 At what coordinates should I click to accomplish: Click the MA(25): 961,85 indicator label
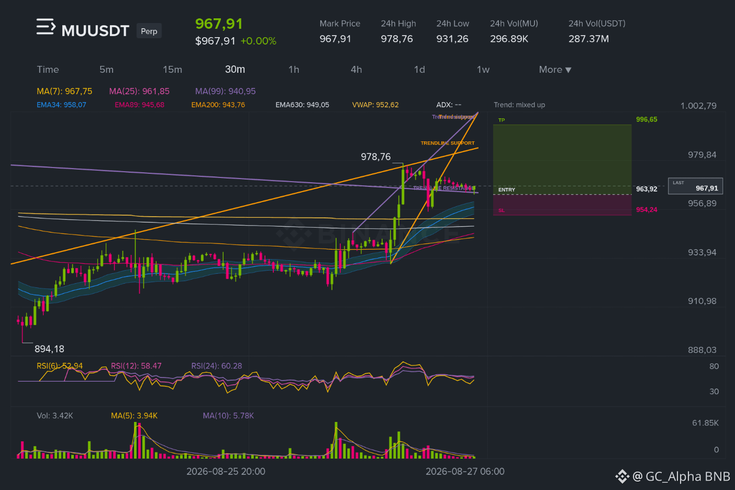(139, 91)
